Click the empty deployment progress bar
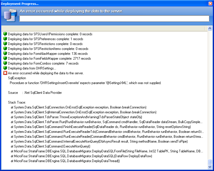The width and height of the screenshot is (214, 171). pyautogui.click(x=114, y=19)
